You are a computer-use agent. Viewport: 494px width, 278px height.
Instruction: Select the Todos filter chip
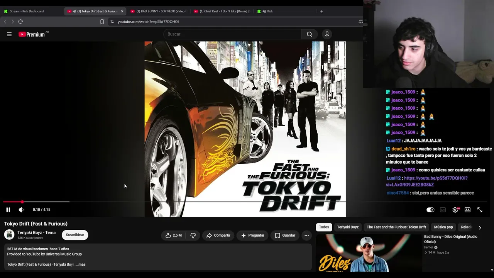[x=324, y=227]
